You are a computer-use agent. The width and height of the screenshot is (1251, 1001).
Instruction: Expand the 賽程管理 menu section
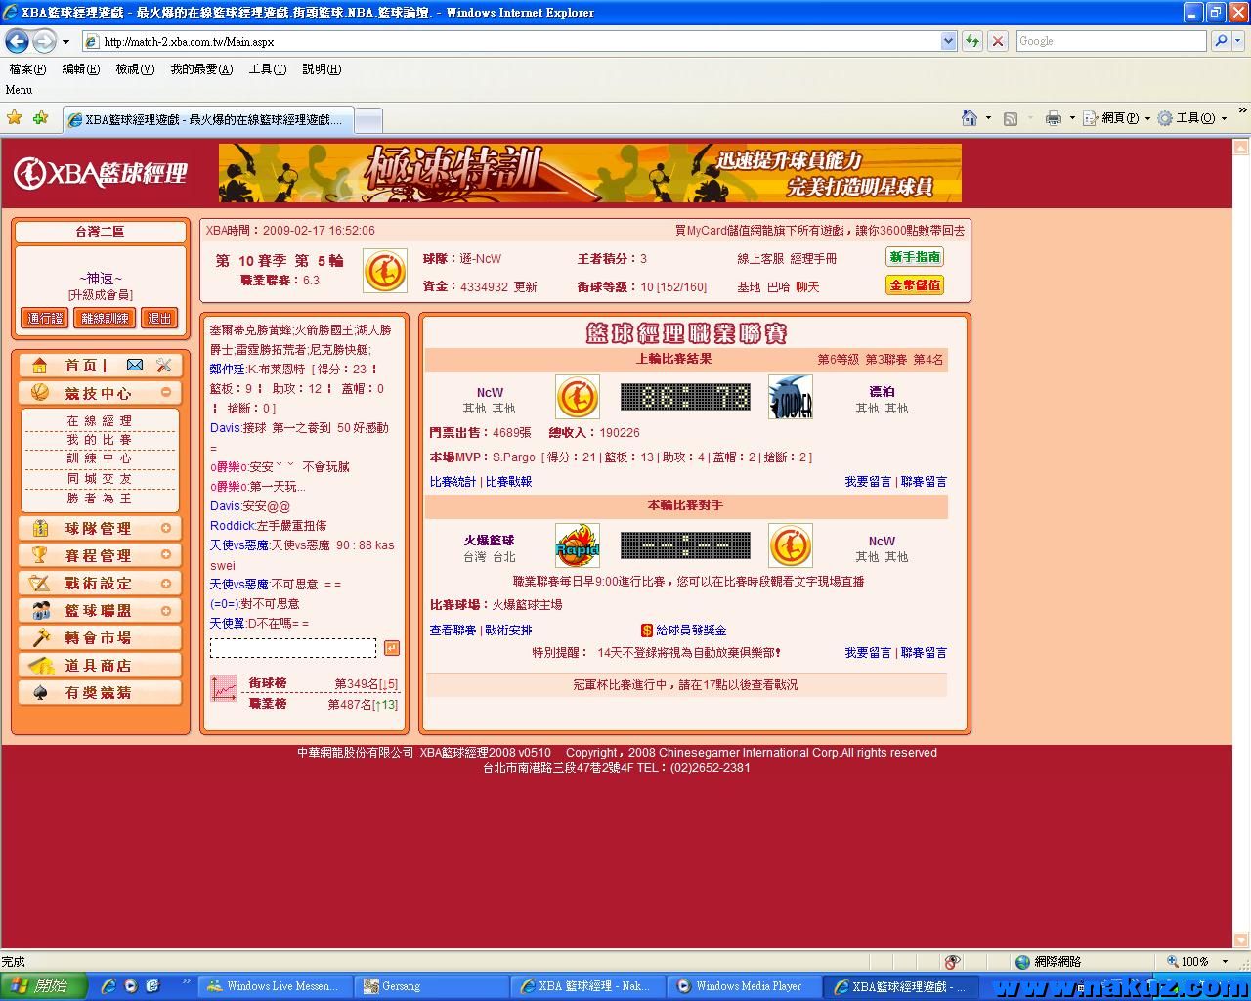tap(166, 554)
